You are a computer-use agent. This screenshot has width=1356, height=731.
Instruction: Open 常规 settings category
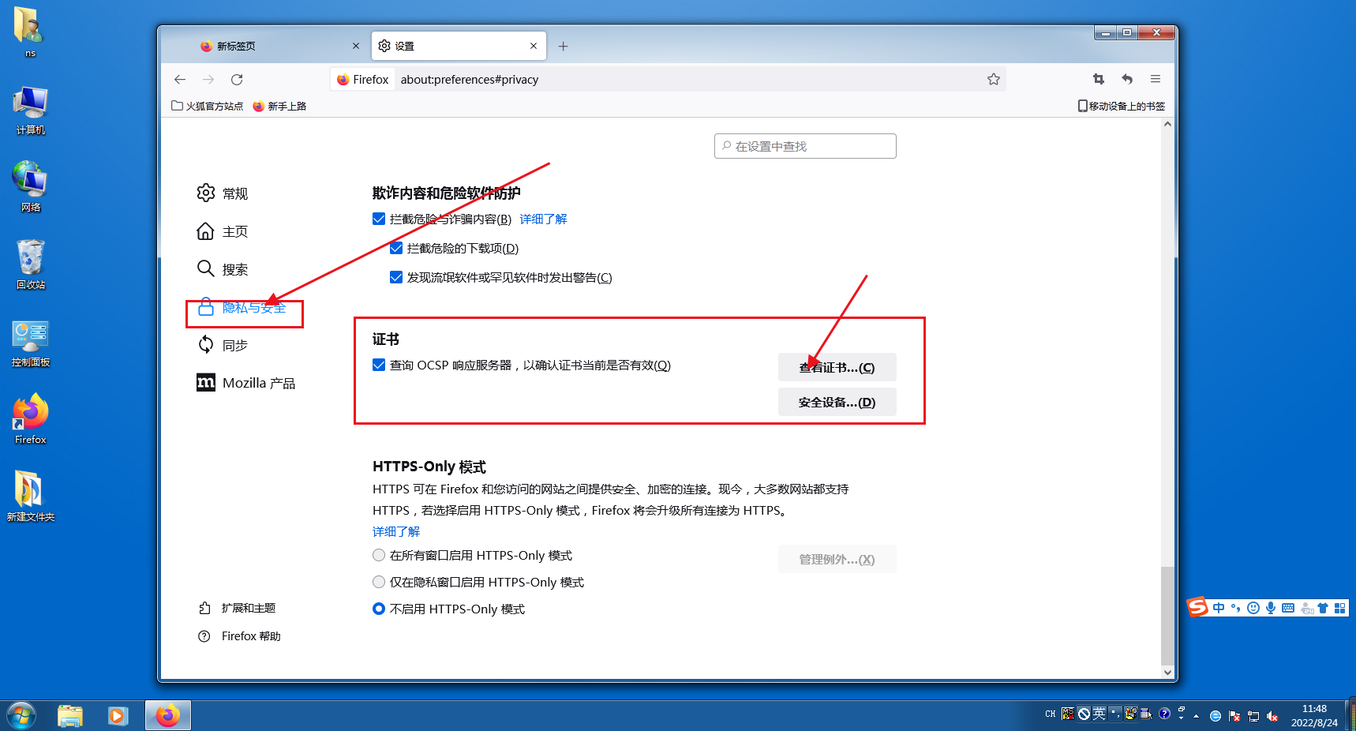[x=223, y=193]
